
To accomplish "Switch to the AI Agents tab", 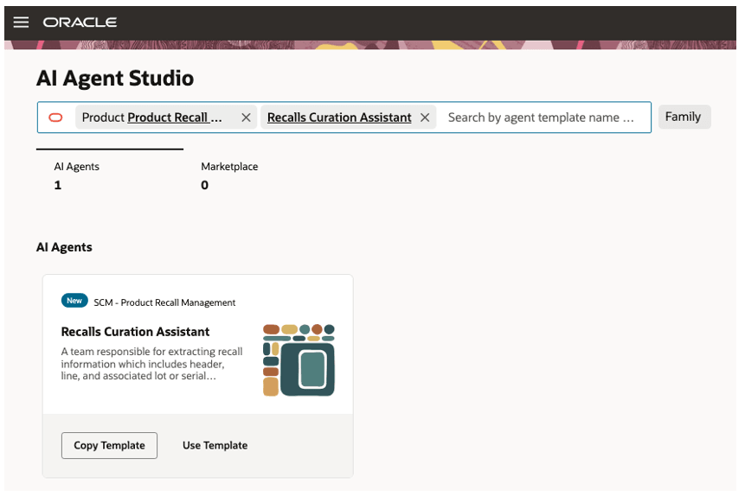I will point(110,175).
